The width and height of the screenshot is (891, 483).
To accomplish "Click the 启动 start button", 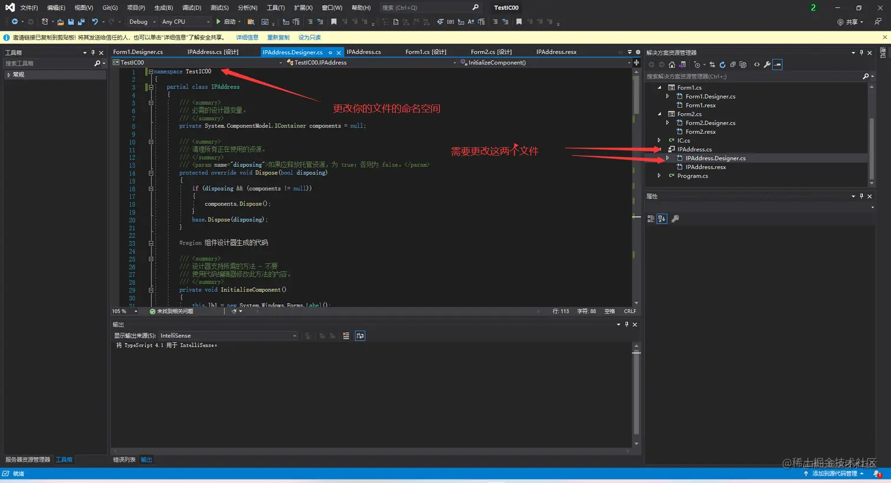I will pos(228,22).
